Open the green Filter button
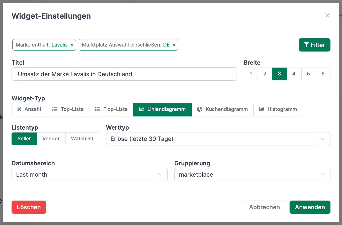This screenshot has width=342, height=225. click(x=314, y=45)
